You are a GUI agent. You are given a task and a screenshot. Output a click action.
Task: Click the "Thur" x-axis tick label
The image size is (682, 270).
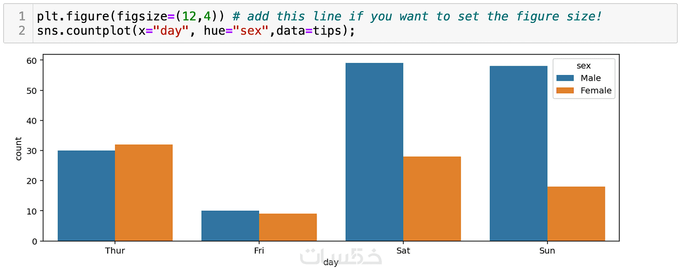pos(115,251)
